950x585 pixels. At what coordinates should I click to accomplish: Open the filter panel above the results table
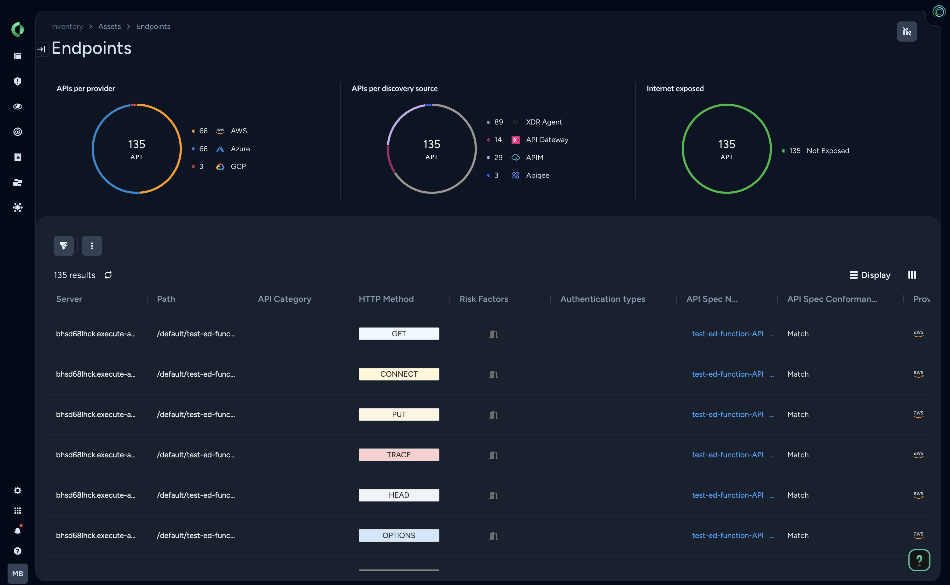[63, 246]
